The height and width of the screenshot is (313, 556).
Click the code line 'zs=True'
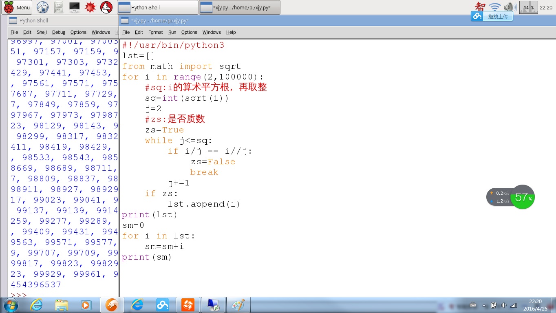pos(165,130)
